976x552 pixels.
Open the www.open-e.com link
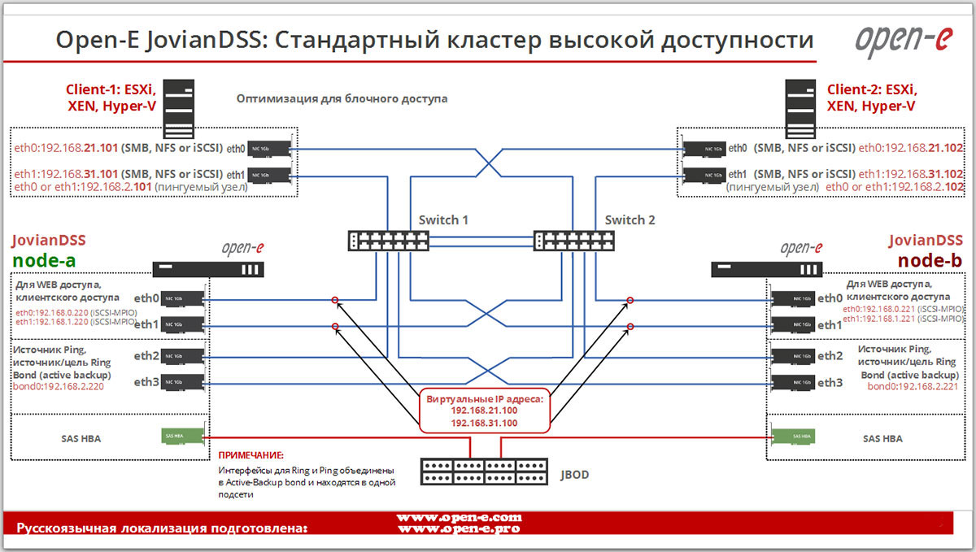459,517
